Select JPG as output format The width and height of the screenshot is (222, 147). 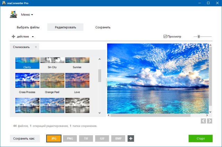tap(54, 139)
